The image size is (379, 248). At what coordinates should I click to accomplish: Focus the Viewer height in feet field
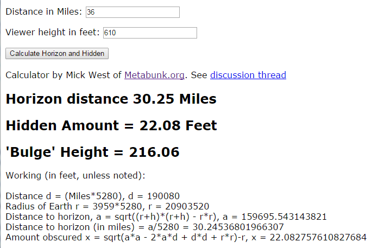(149, 33)
